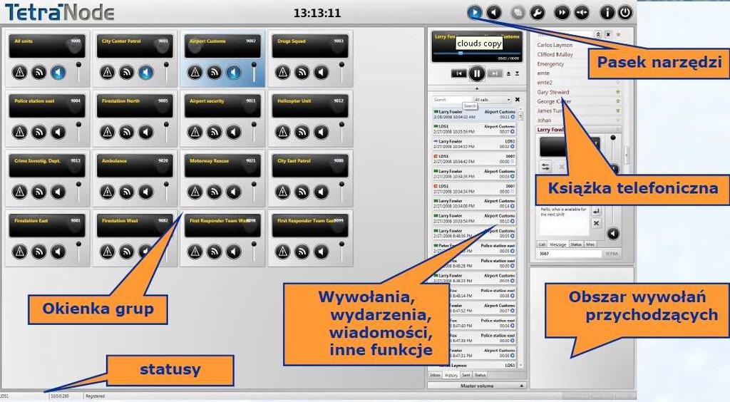
Task: Click warning triangle on Firestation North group
Action: 107,132
